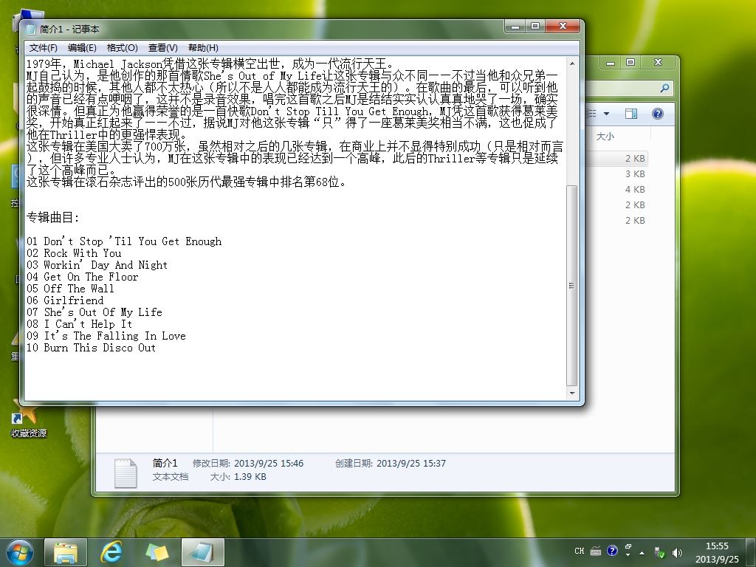The height and width of the screenshot is (567, 756).
Task: Maximize the Explorer window behind Notepad
Action: tap(630, 62)
